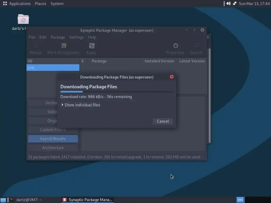Close the Synaptic Package Manager window

(x=202, y=30)
